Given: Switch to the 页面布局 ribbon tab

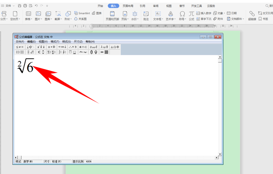Looking at the screenshot, I should pyautogui.click(x=128, y=6).
